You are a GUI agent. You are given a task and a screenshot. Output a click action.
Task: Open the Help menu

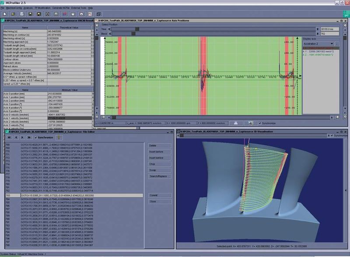(91, 8)
